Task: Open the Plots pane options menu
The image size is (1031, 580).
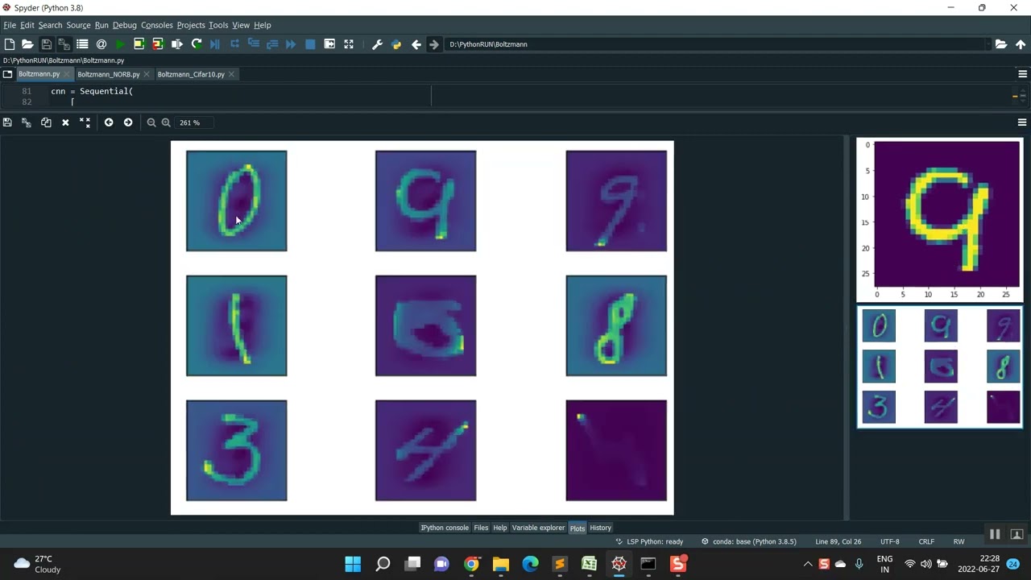Action: [1022, 122]
